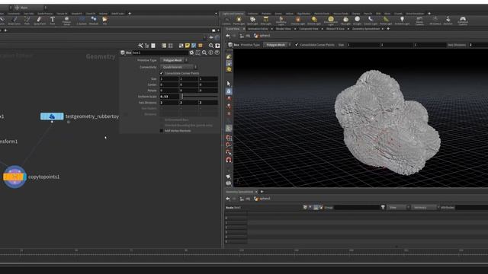Open the Rigid Bodies shelf tab

click(x=303, y=14)
